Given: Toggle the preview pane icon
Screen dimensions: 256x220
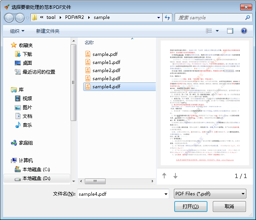Looking at the screenshot, I should [x=230, y=31].
